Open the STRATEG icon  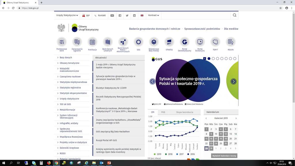coord(169,42)
